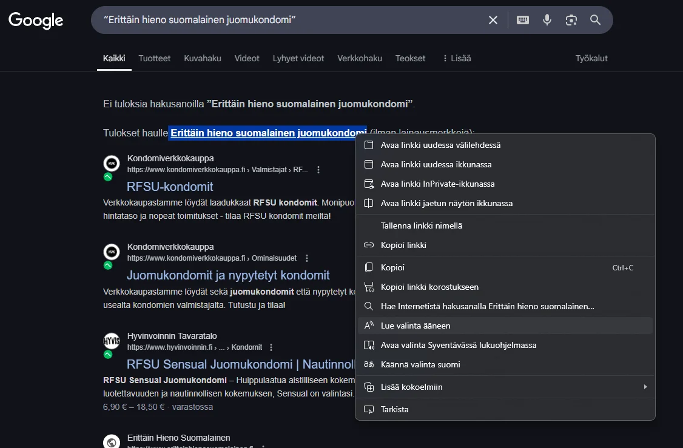The height and width of the screenshot is (448, 683).
Task: Open the Työkalut search tools
Action: pos(591,58)
